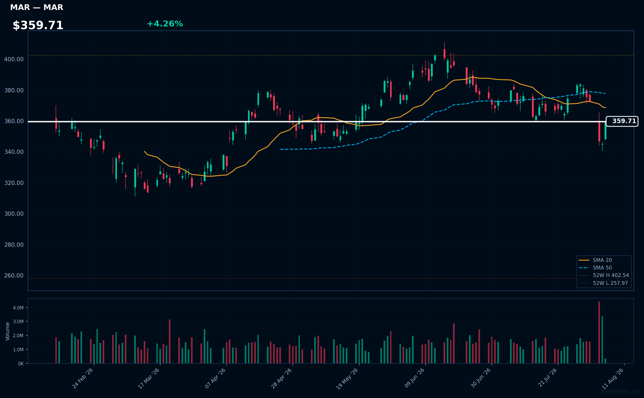Click the 380.00 price axis label
This screenshot has height=398, width=644.
[14, 90]
